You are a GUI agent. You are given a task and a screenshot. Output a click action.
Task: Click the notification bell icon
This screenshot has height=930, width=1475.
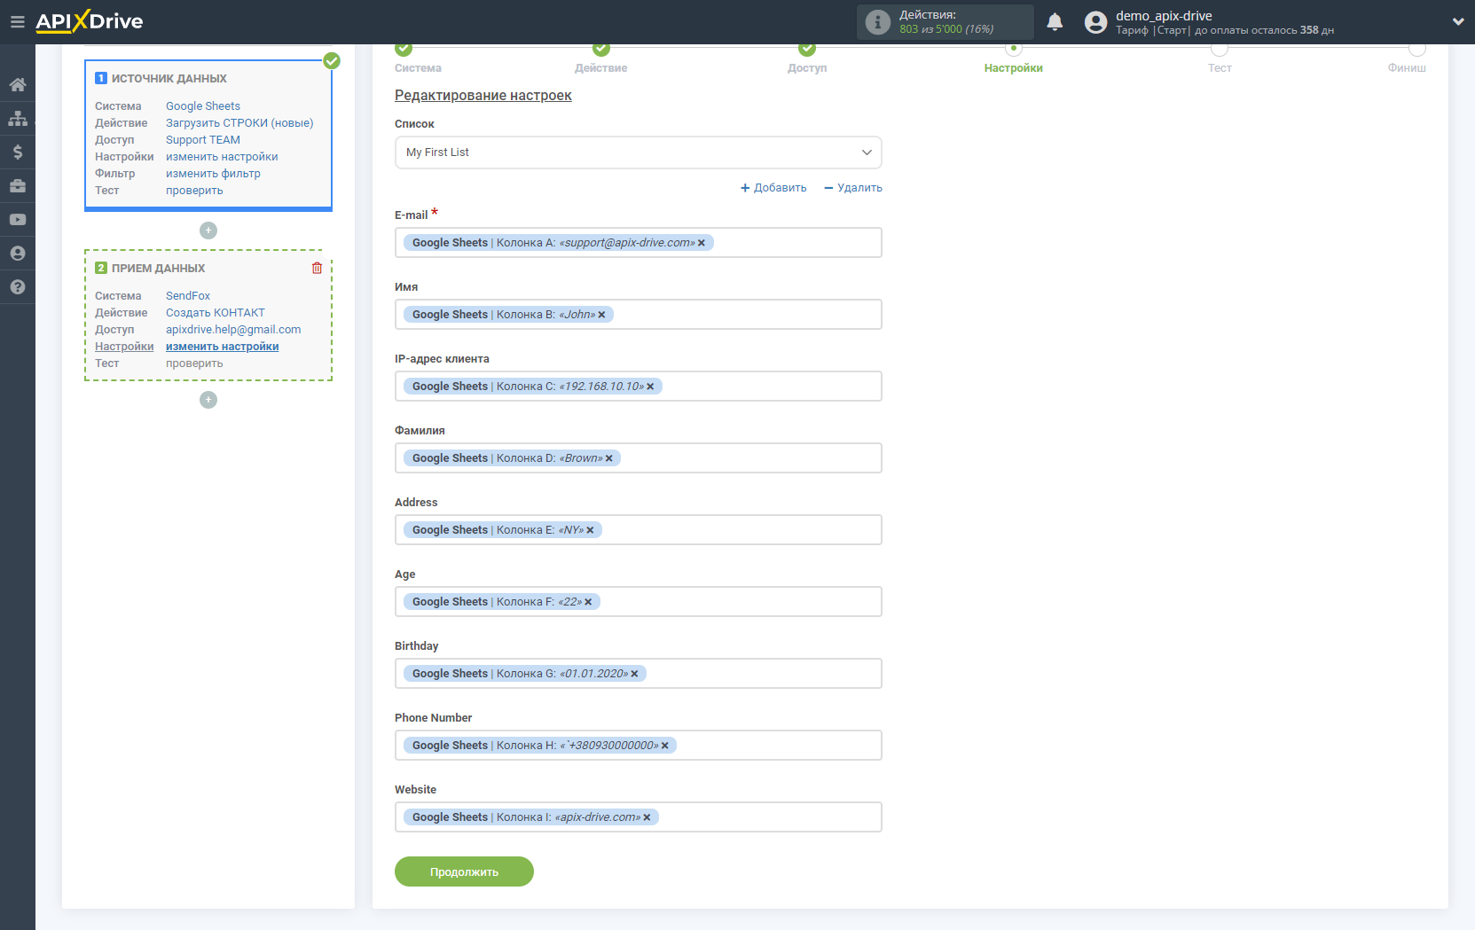click(x=1055, y=22)
